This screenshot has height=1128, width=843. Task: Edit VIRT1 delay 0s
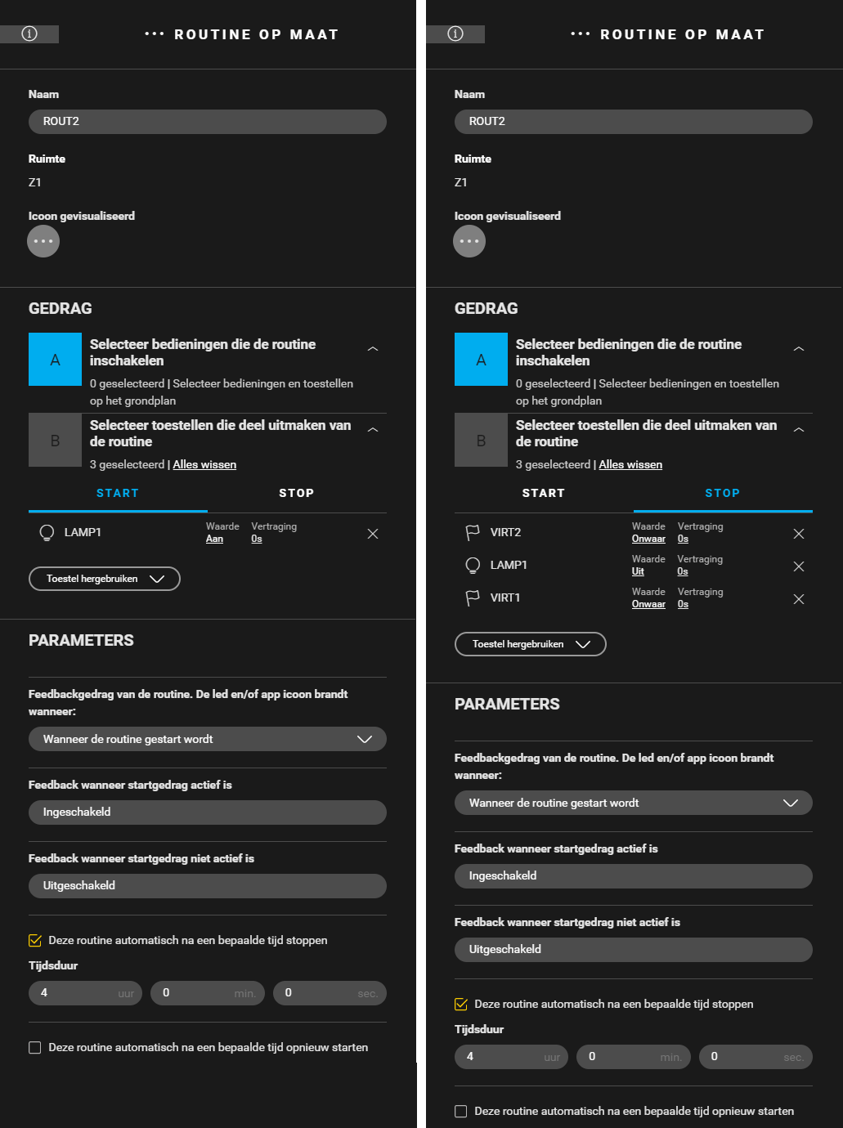tap(683, 604)
